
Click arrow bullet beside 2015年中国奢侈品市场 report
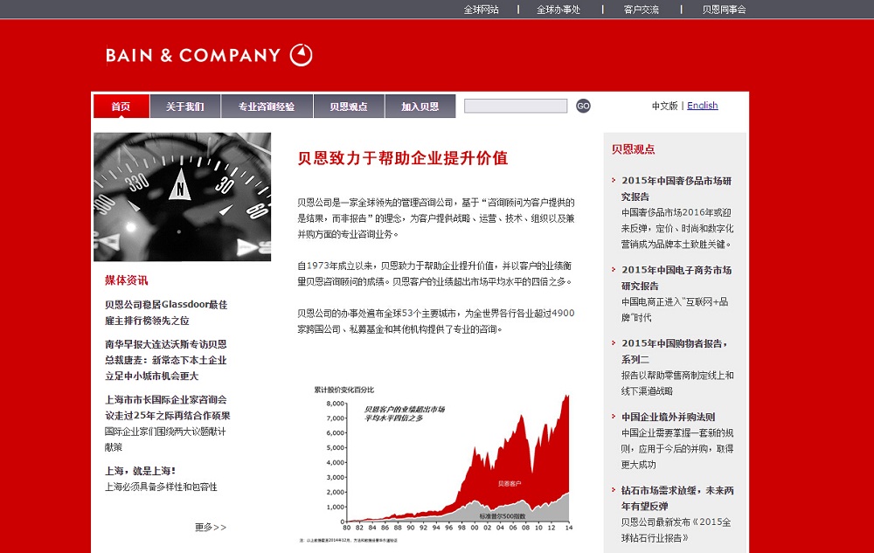tap(614, 180)
